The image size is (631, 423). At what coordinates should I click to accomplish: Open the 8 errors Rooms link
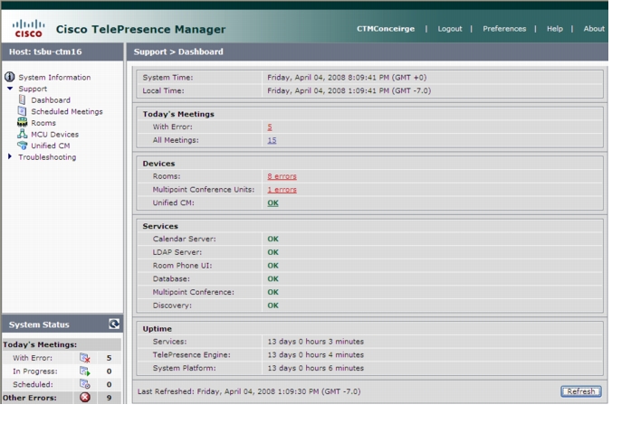[x=282, y=176]
